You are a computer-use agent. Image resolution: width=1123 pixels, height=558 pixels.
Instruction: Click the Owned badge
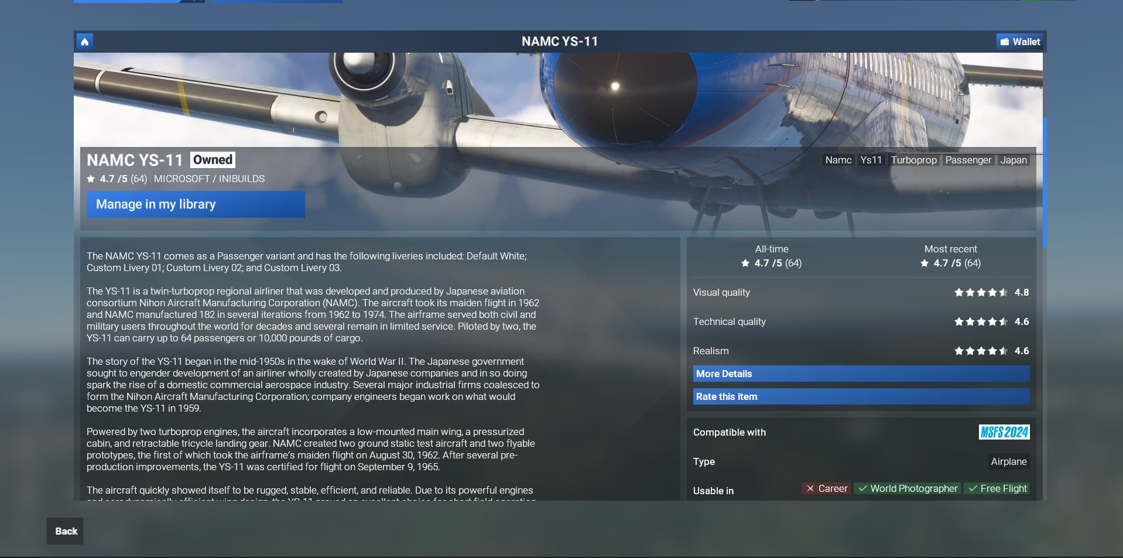pyautogui.click(x=213, y=160)
